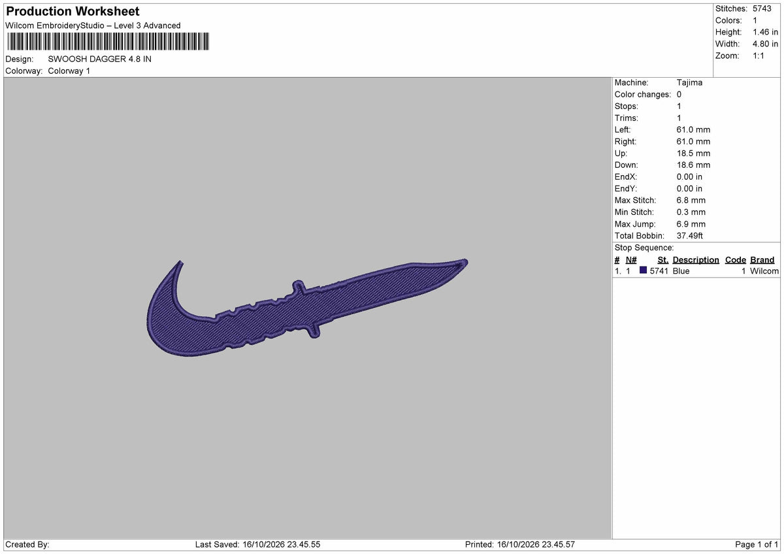Click the blue thread color swatch

(x=644, y=271)
